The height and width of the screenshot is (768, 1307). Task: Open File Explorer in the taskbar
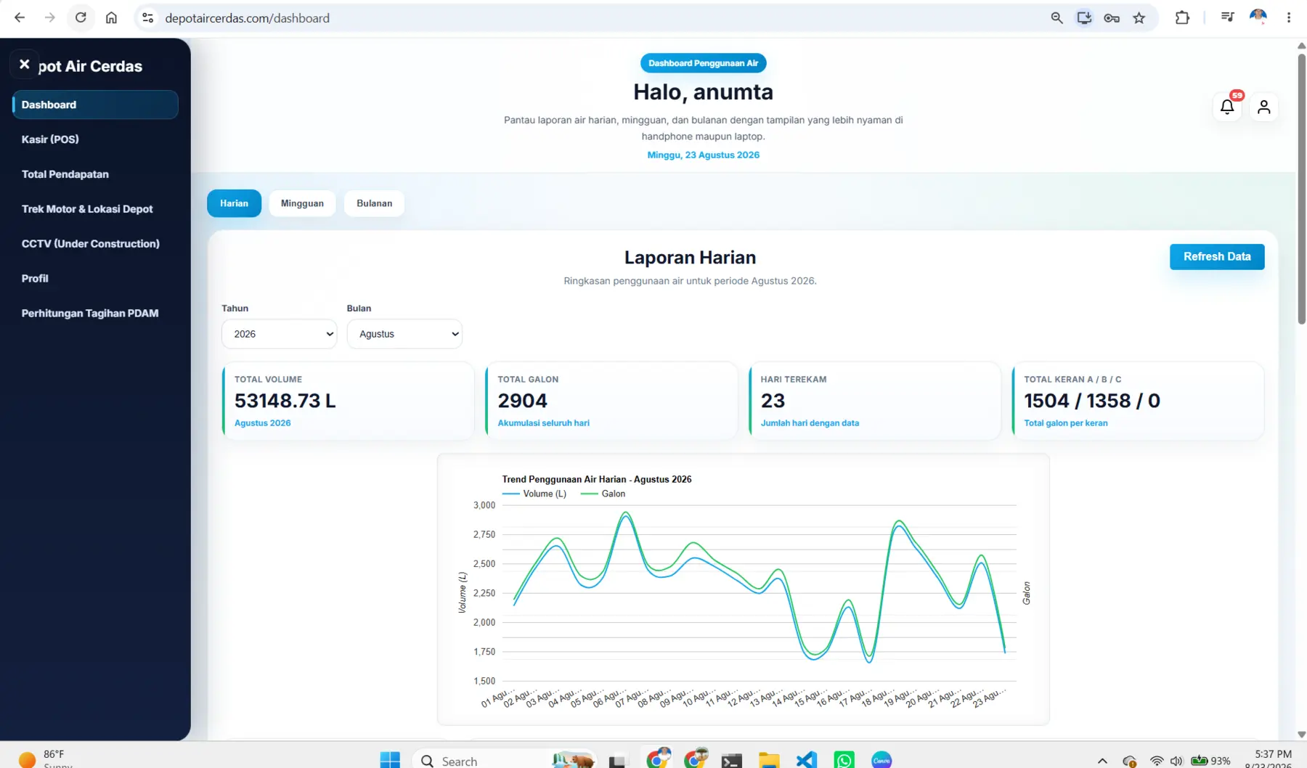point(769,760)
